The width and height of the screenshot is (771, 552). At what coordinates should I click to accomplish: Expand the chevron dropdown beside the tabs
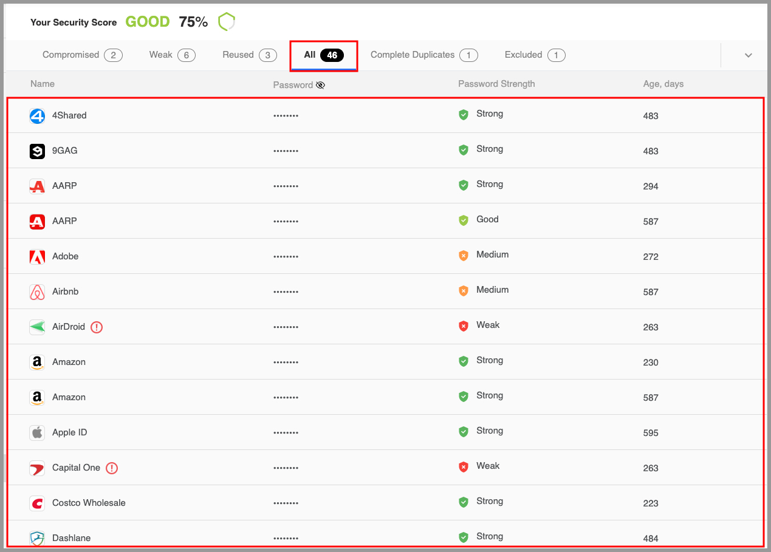point(749,55)
